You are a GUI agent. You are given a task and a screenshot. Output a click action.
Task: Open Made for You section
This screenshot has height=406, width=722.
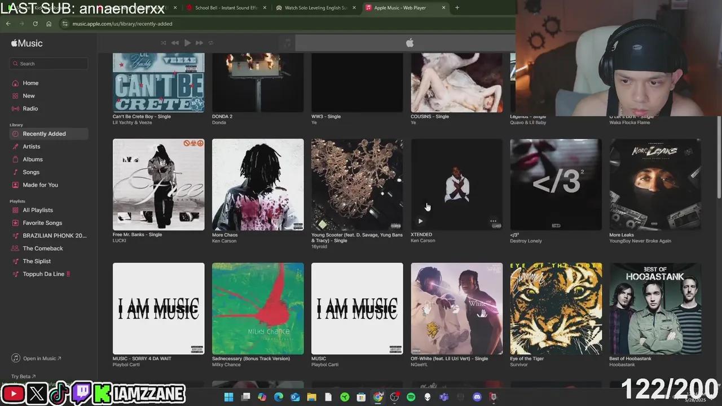click(x=40, y=185)
